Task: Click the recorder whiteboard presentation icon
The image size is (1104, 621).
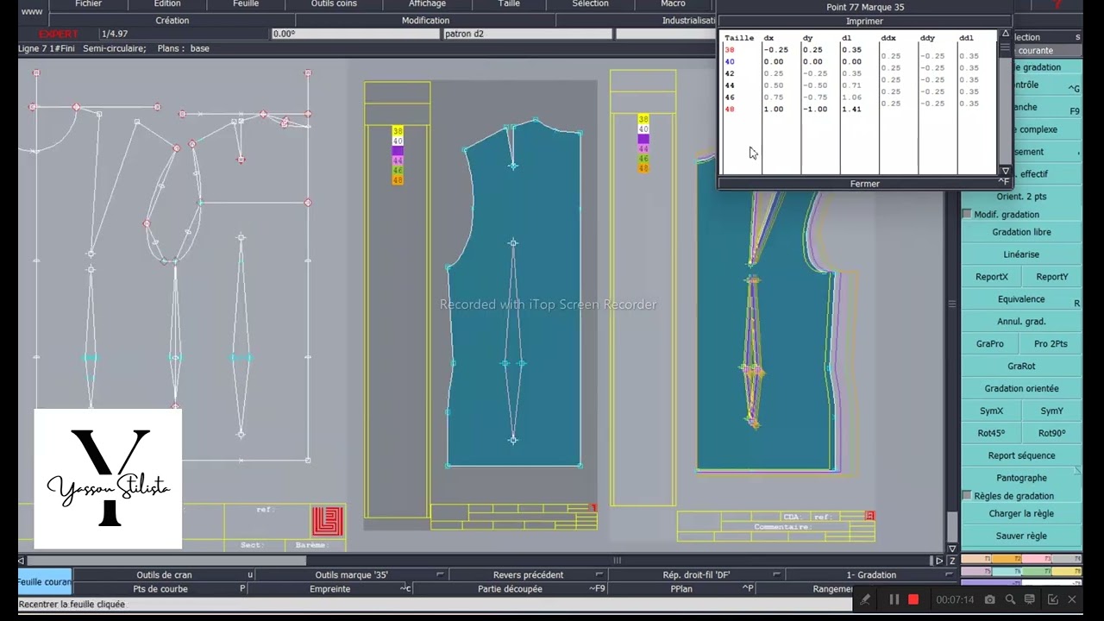Action: pos(1030,599)
